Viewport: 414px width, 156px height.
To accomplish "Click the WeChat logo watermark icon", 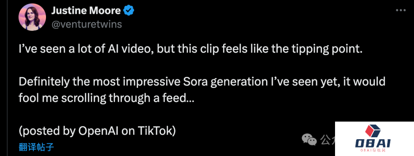I will (309, 139).
